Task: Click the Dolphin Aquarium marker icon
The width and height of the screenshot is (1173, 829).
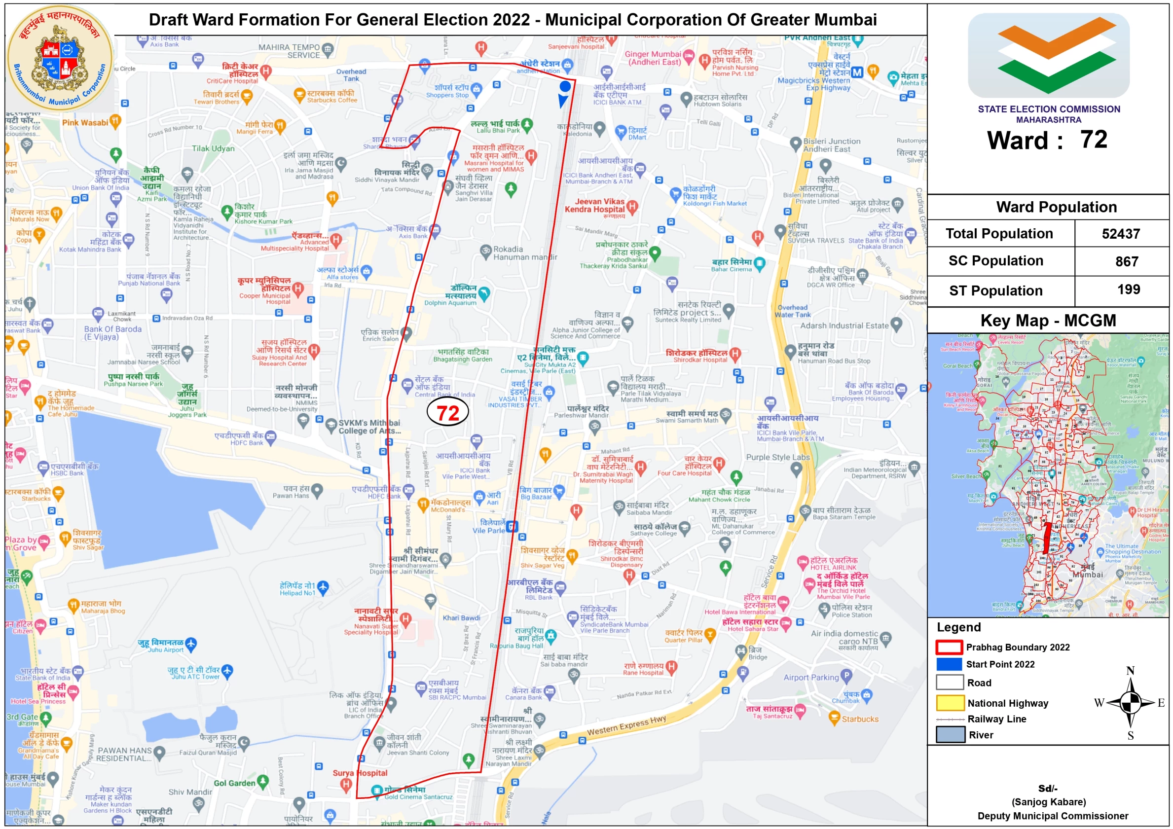Action: click(484, 292)
